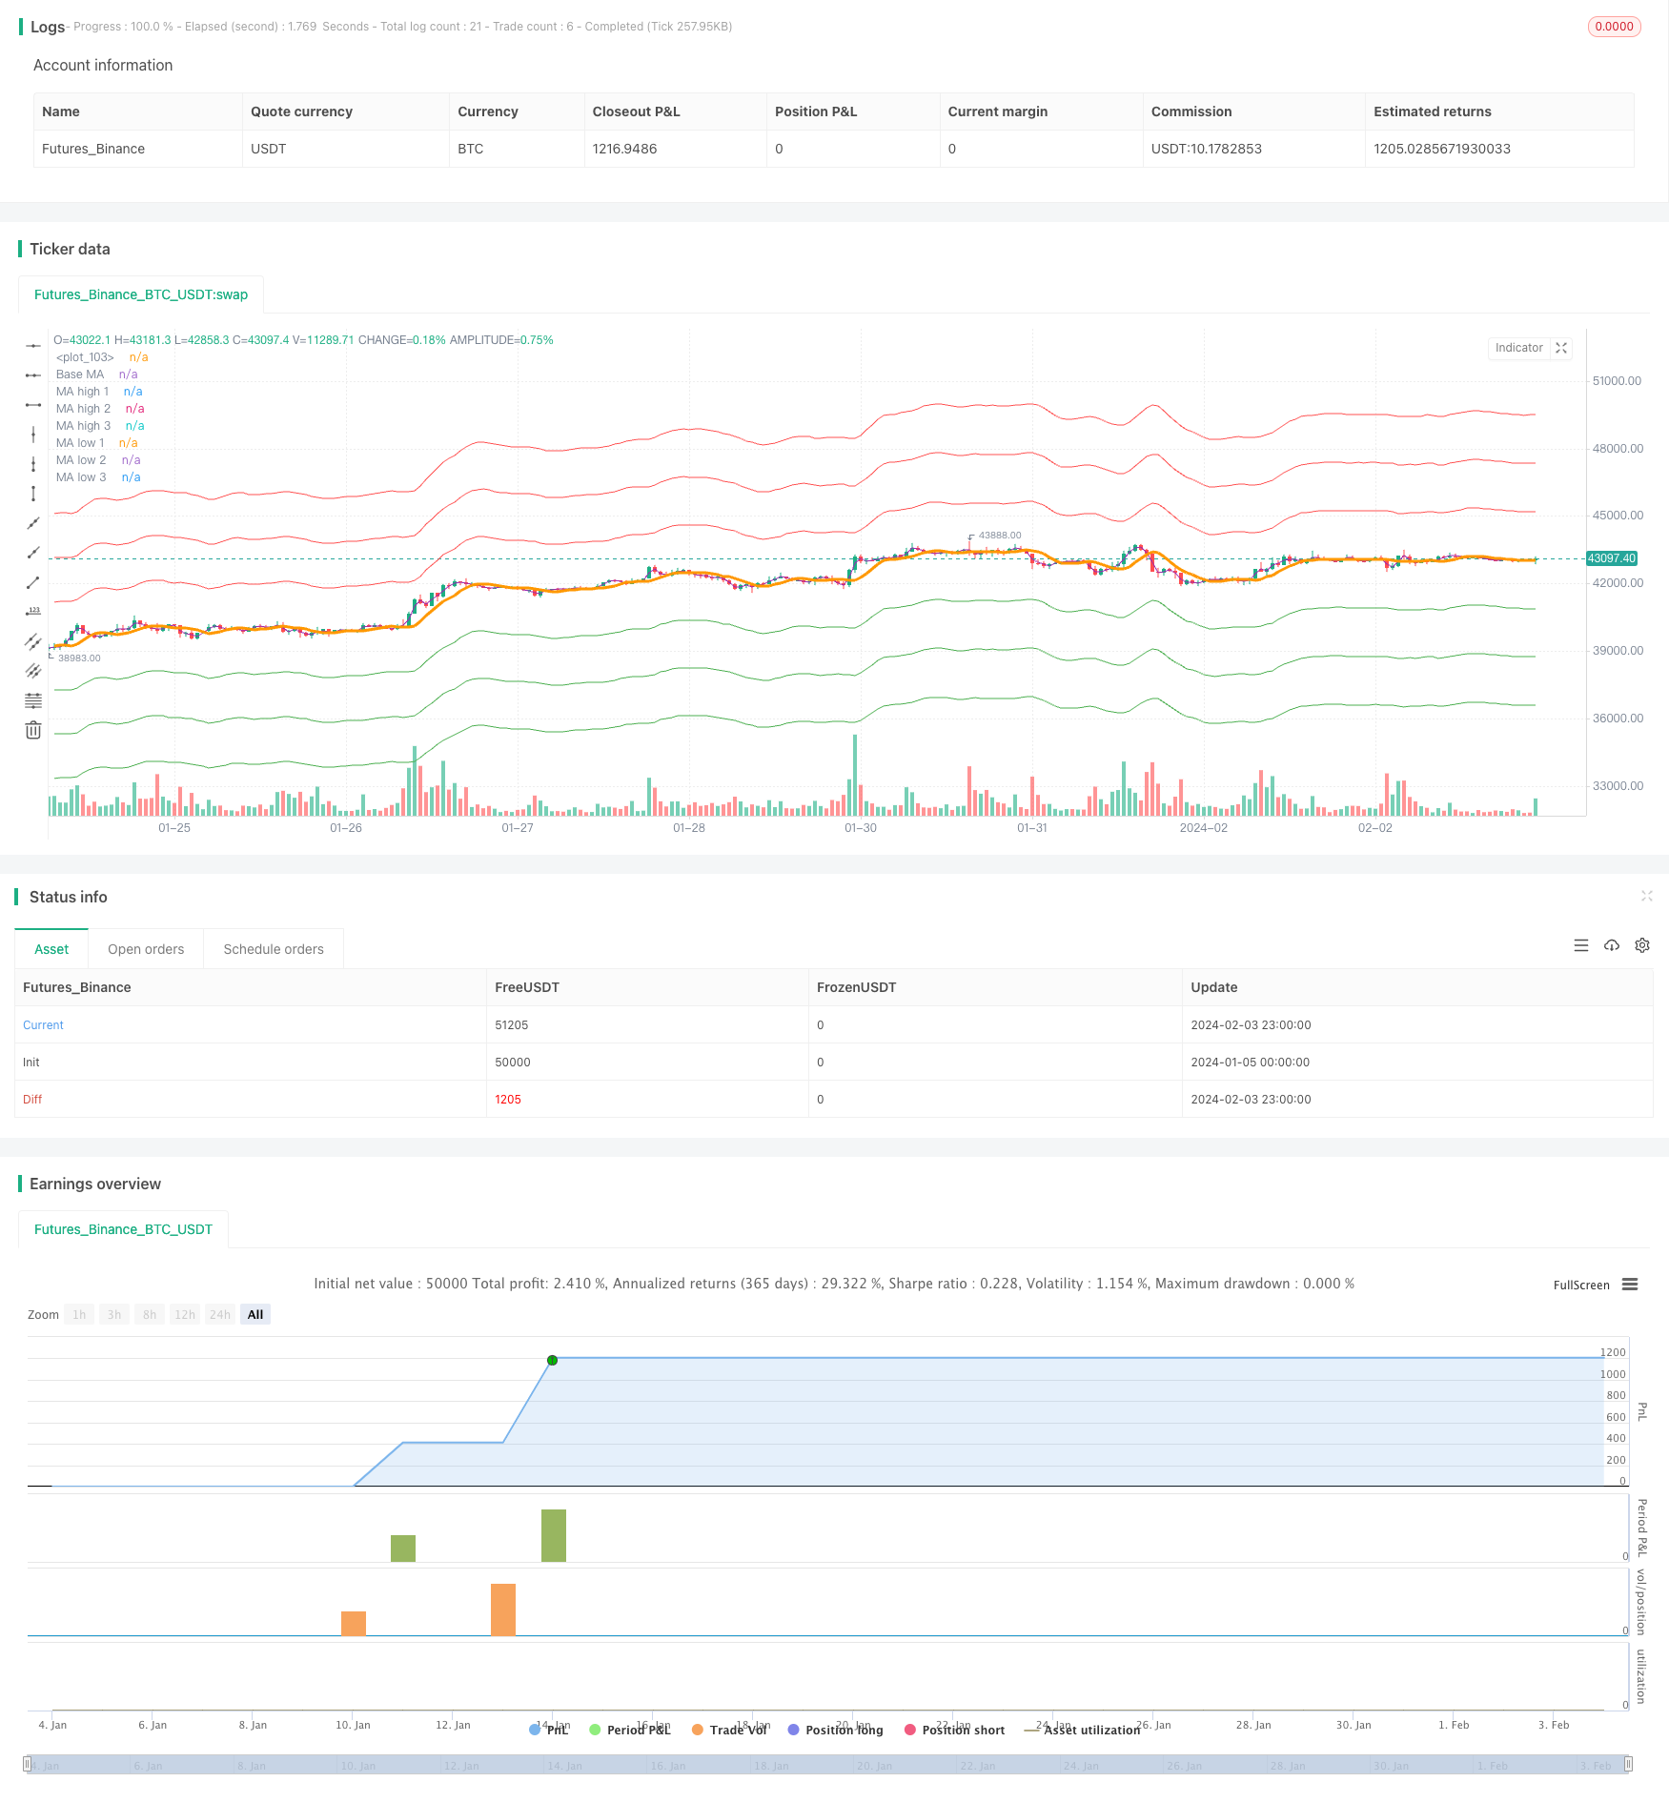Click the Indicator button on the chart

click(x=1518, y=349)
